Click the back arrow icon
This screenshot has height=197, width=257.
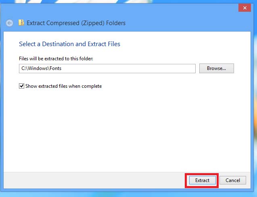point(10,23)
